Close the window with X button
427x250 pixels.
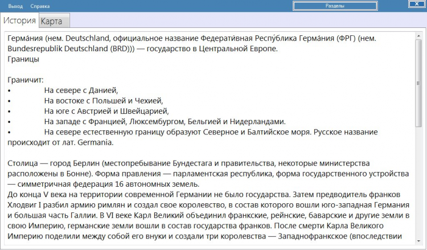(x=417, y=4)
